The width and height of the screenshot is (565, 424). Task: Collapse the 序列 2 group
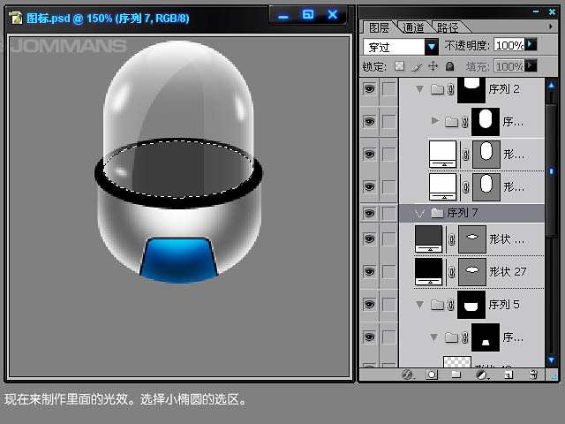point(419,89)
